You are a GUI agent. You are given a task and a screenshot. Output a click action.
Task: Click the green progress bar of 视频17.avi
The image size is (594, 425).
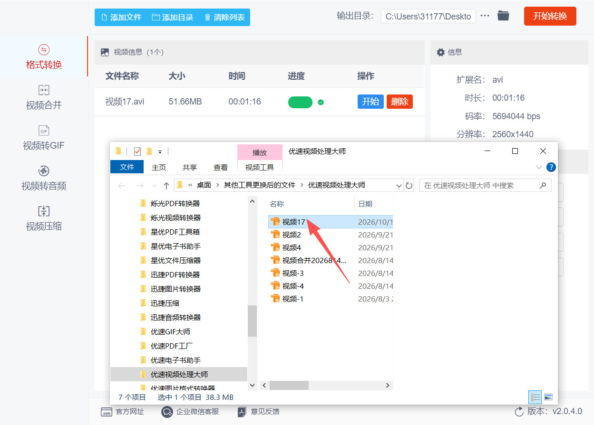(x=300, y=102)
